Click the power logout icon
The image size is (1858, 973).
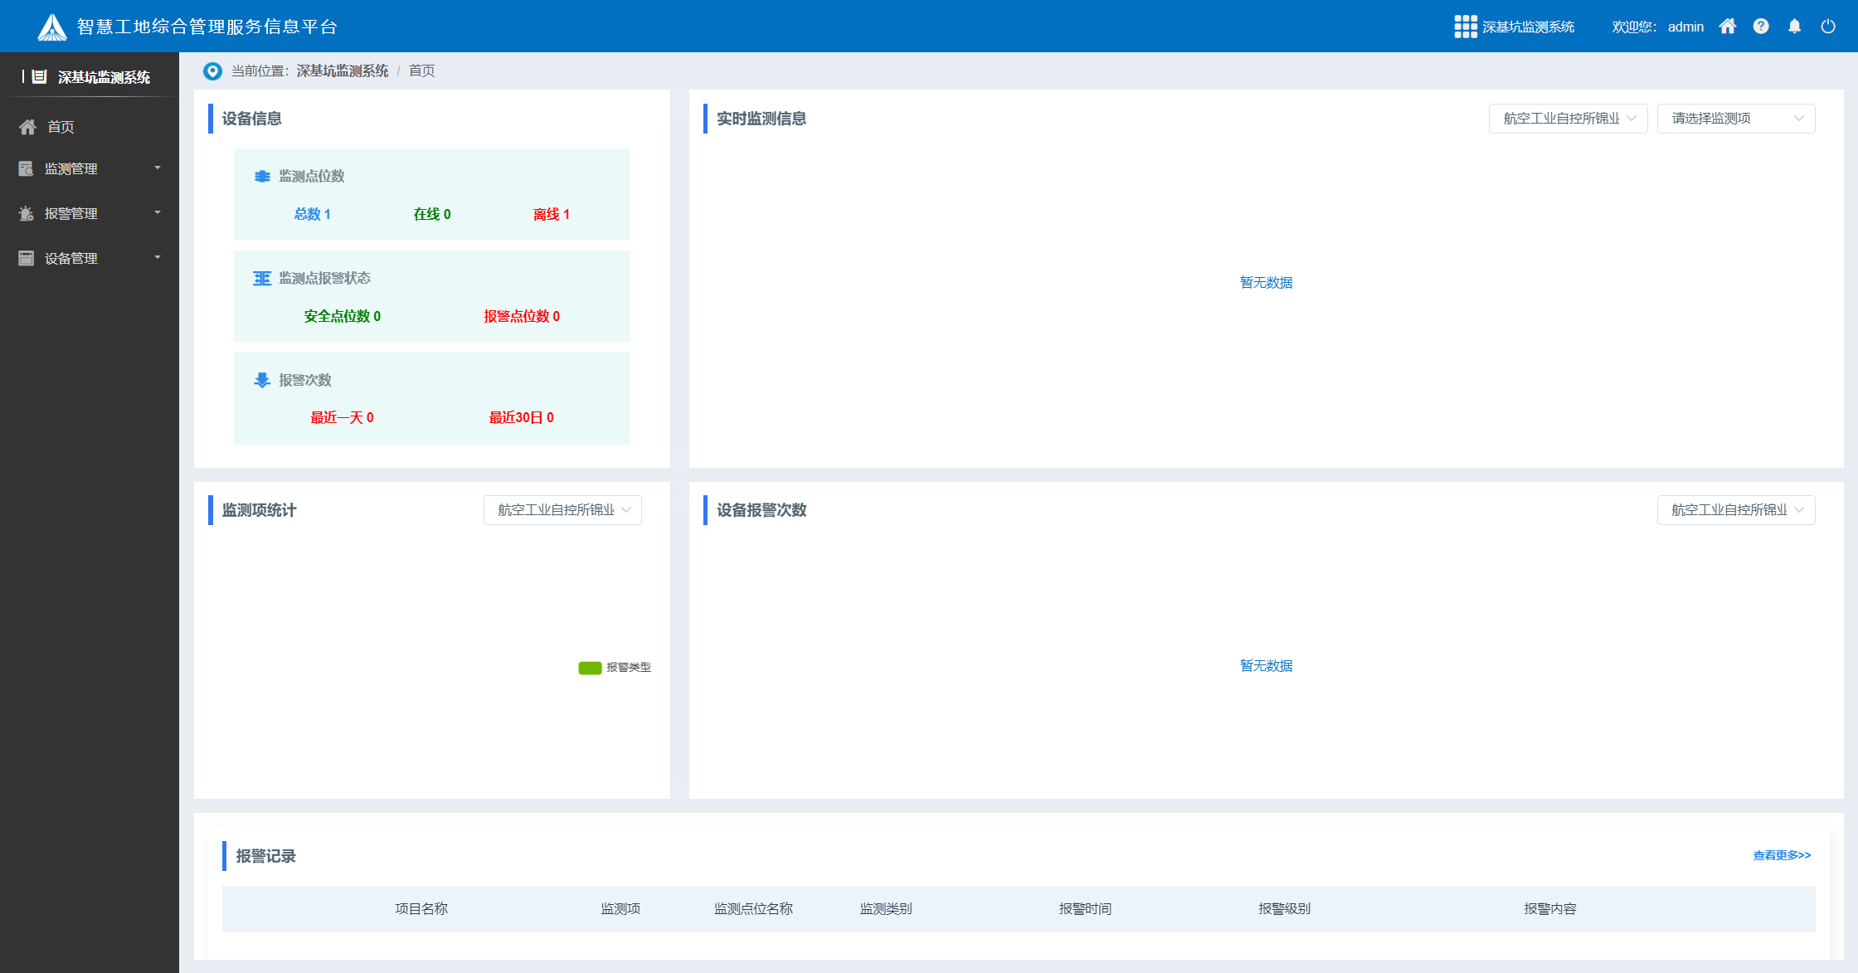[1828, 27]
